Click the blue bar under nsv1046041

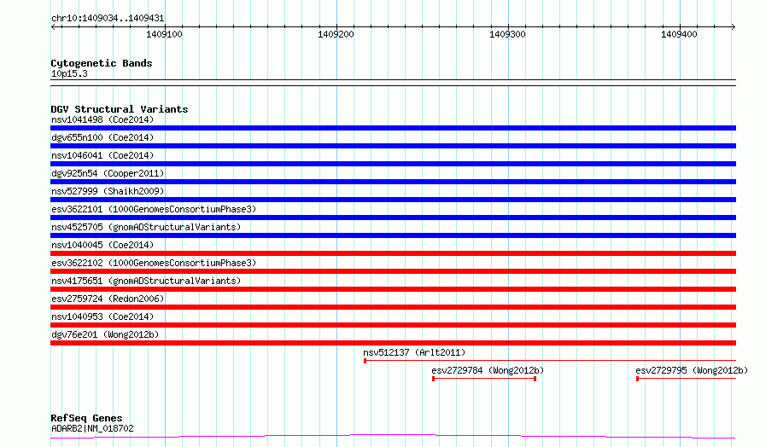click(393, 164)
